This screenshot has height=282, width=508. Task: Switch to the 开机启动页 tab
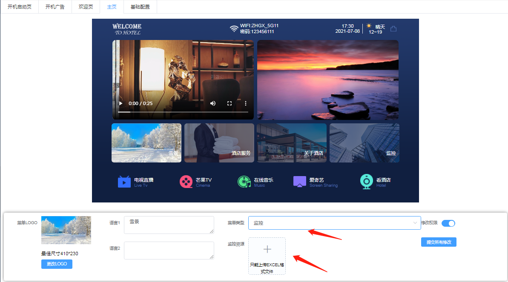(x=20, y=7)
